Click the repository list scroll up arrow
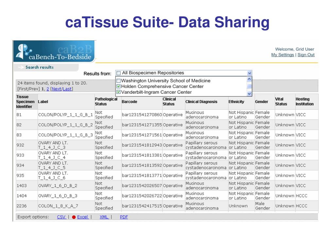The width and height of the screenshot is (335, 251). [x=249, y=79]
